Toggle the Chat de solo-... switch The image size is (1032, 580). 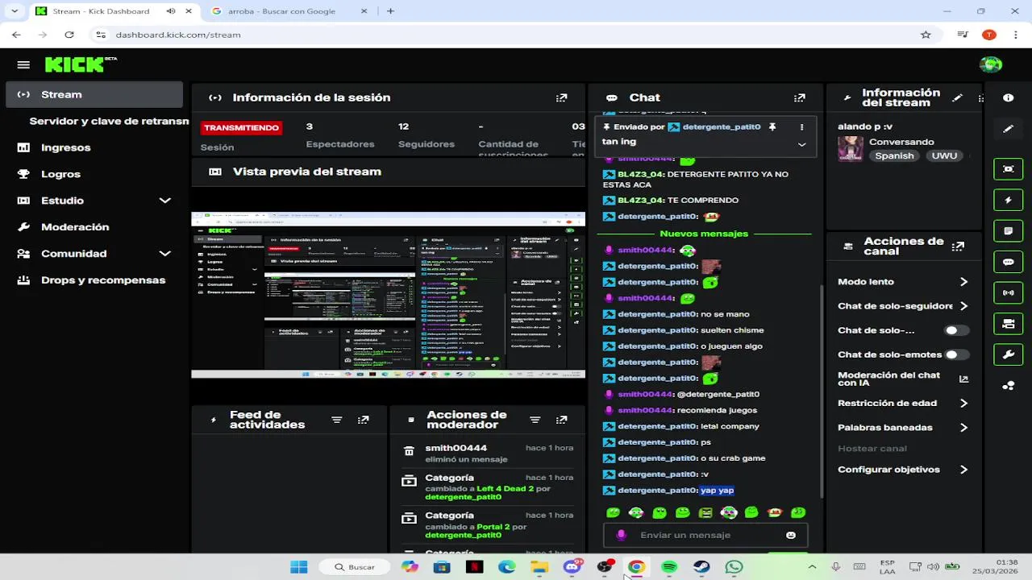(956, 330)
